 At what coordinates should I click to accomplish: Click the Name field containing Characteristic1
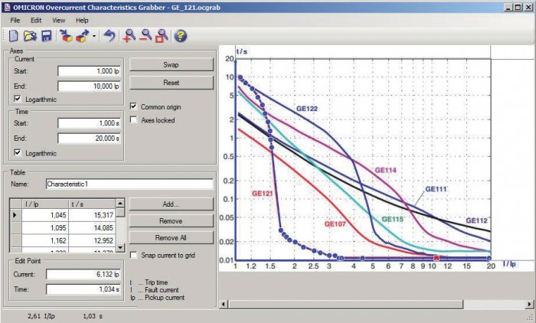tap(129, 184)
